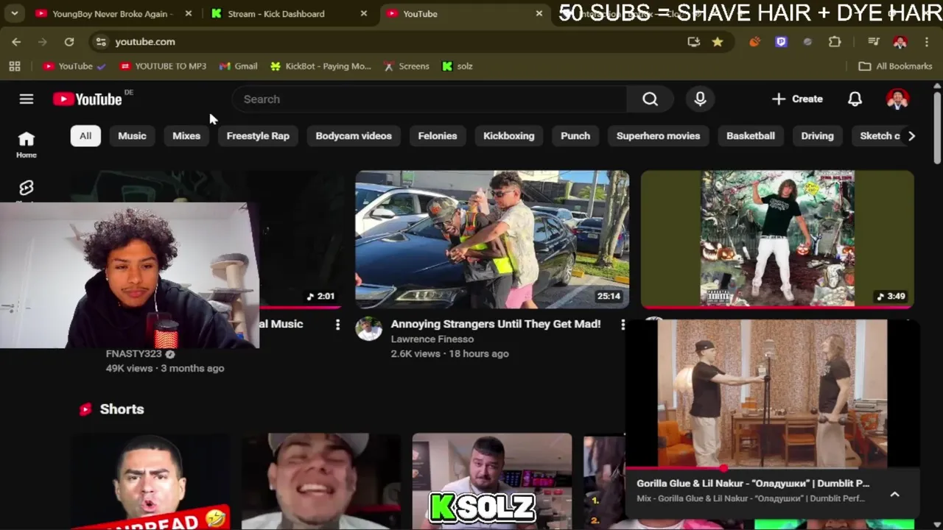View site information icon in address bar
Screen dimensions: 943x530
101,42
